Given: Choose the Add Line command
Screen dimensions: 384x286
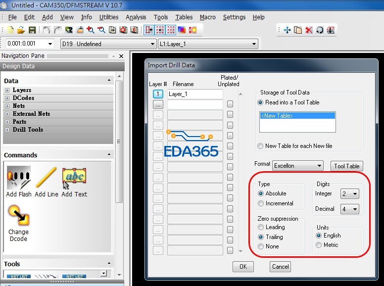Looking at the screenshot, I should (x=47, y=182).
